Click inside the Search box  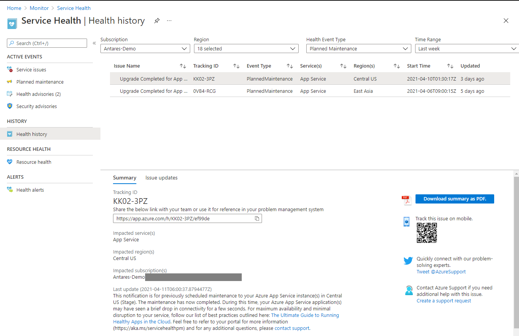point(47,43)
